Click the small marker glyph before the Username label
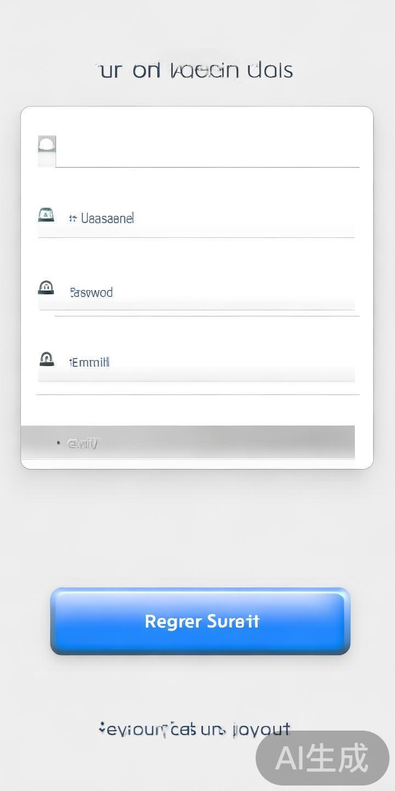This screenshot has height=791, width=395. pyautogui.click(x=72, y=219)
